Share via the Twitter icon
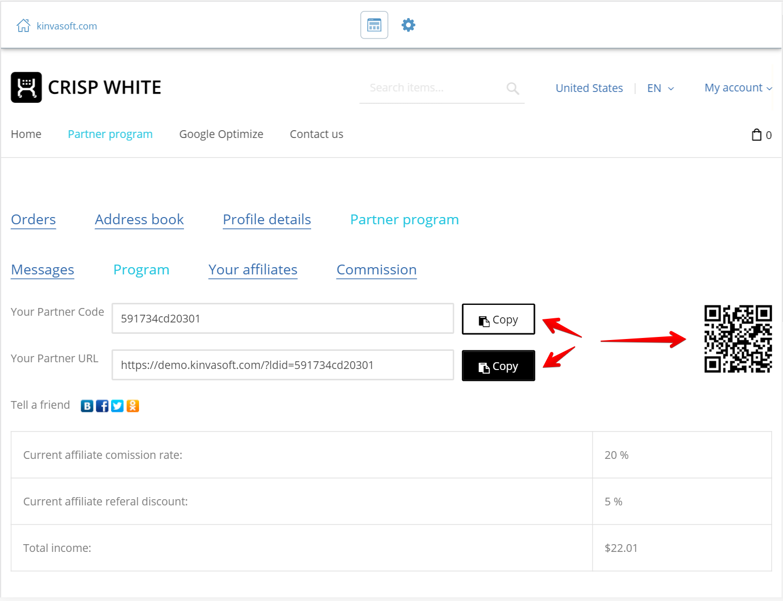 coord(117,406)
